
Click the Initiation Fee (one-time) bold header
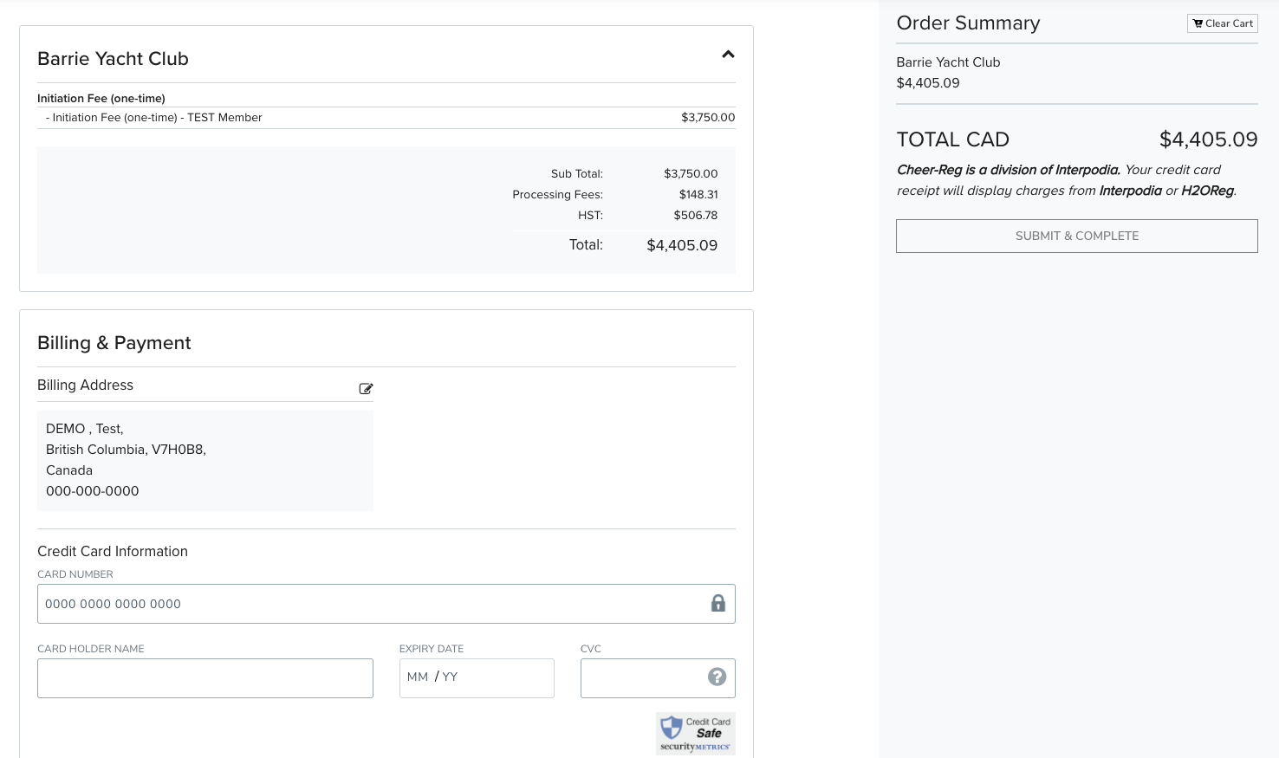(x=101, y=99)
